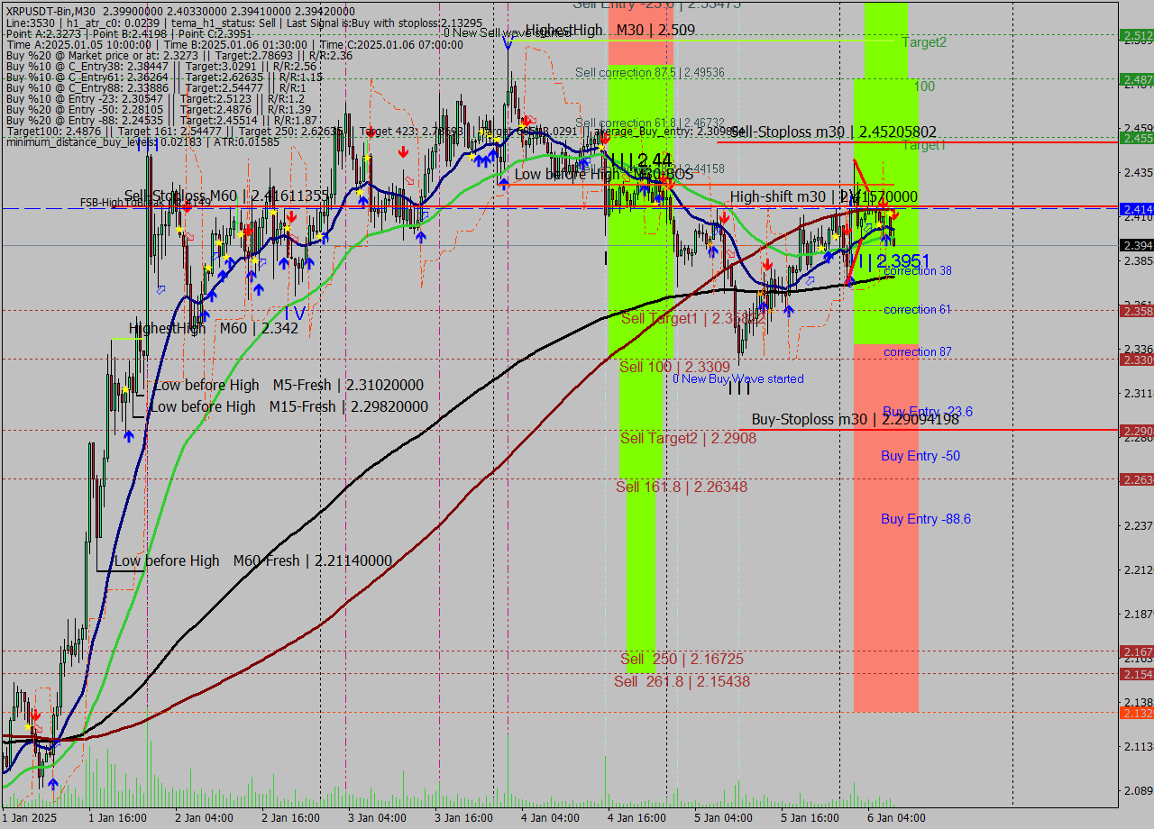Select the Buy-Stoploss m30 | 2.29094198 label
Image resolution: width=1154 pixels, height=829 pixels.
856,419
